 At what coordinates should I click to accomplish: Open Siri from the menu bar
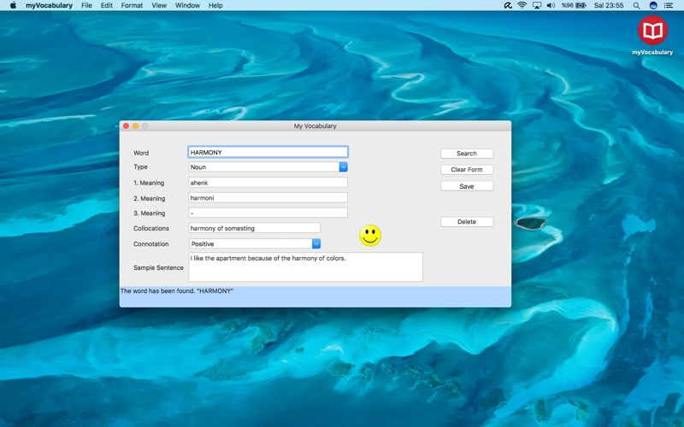653,5
